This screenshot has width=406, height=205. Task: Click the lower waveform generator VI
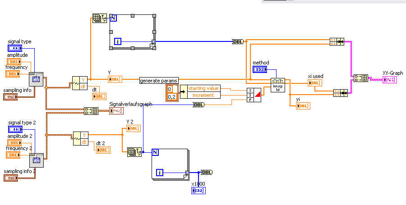coord(37,160)
